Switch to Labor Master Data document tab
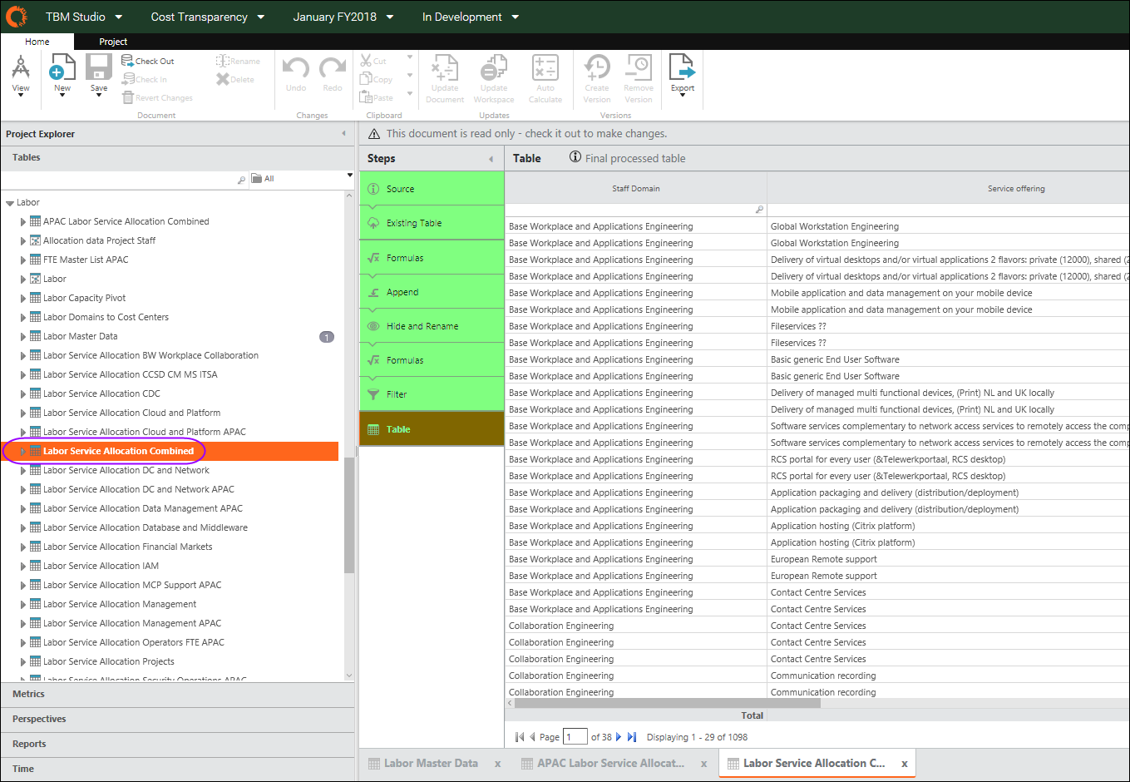The width and height of the screenshot is (1130, 782). click(431, 763)
